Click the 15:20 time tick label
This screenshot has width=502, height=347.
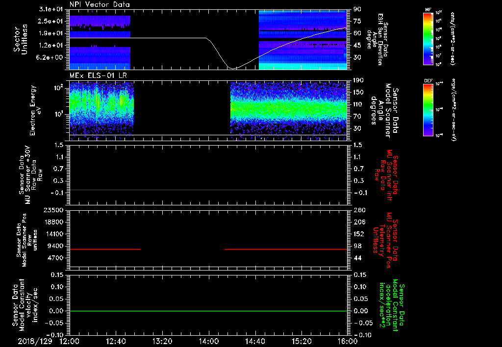(x=301, y=341)
